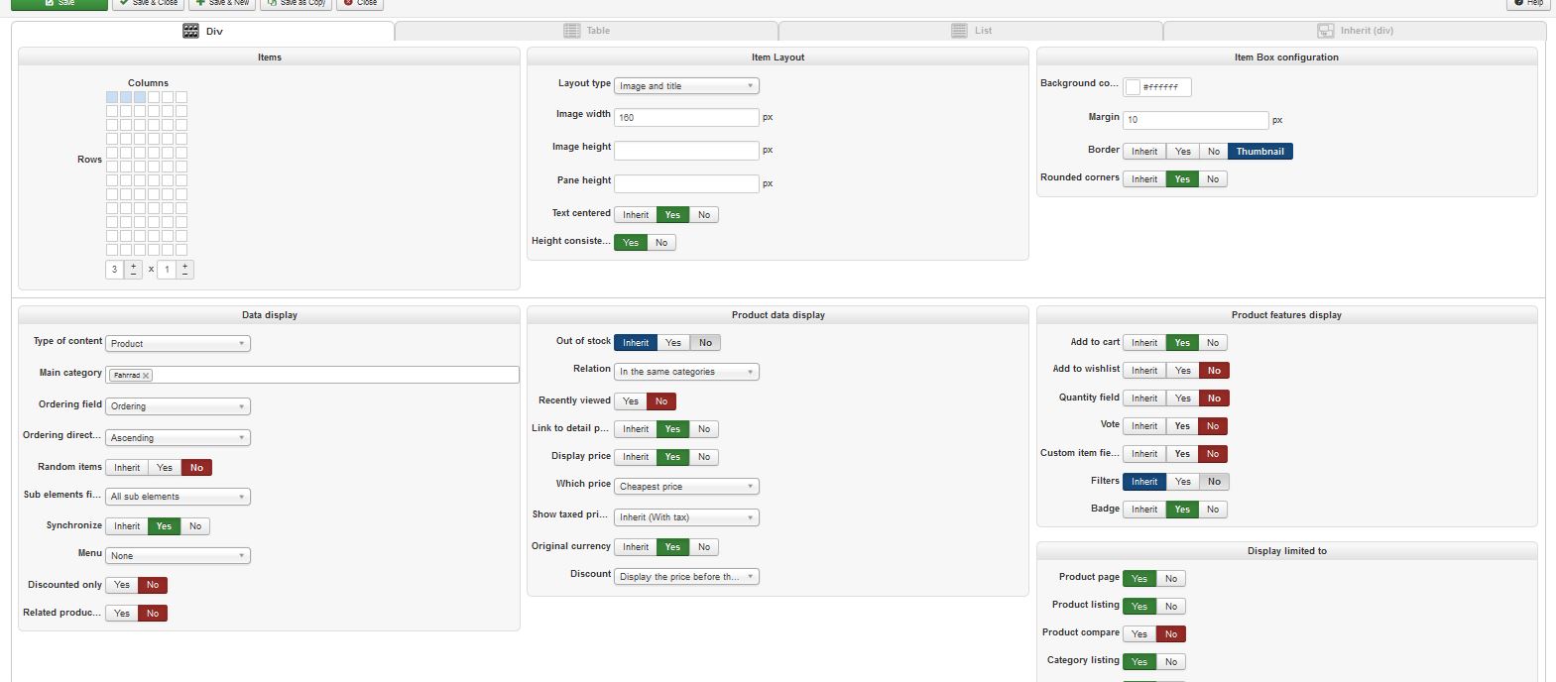Set Badge to No

pyautogui.click(x=1213, y=510)
